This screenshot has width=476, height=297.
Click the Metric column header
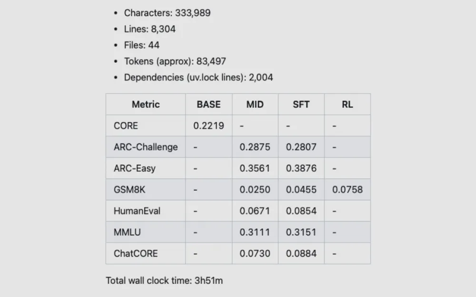click(146, 105)
